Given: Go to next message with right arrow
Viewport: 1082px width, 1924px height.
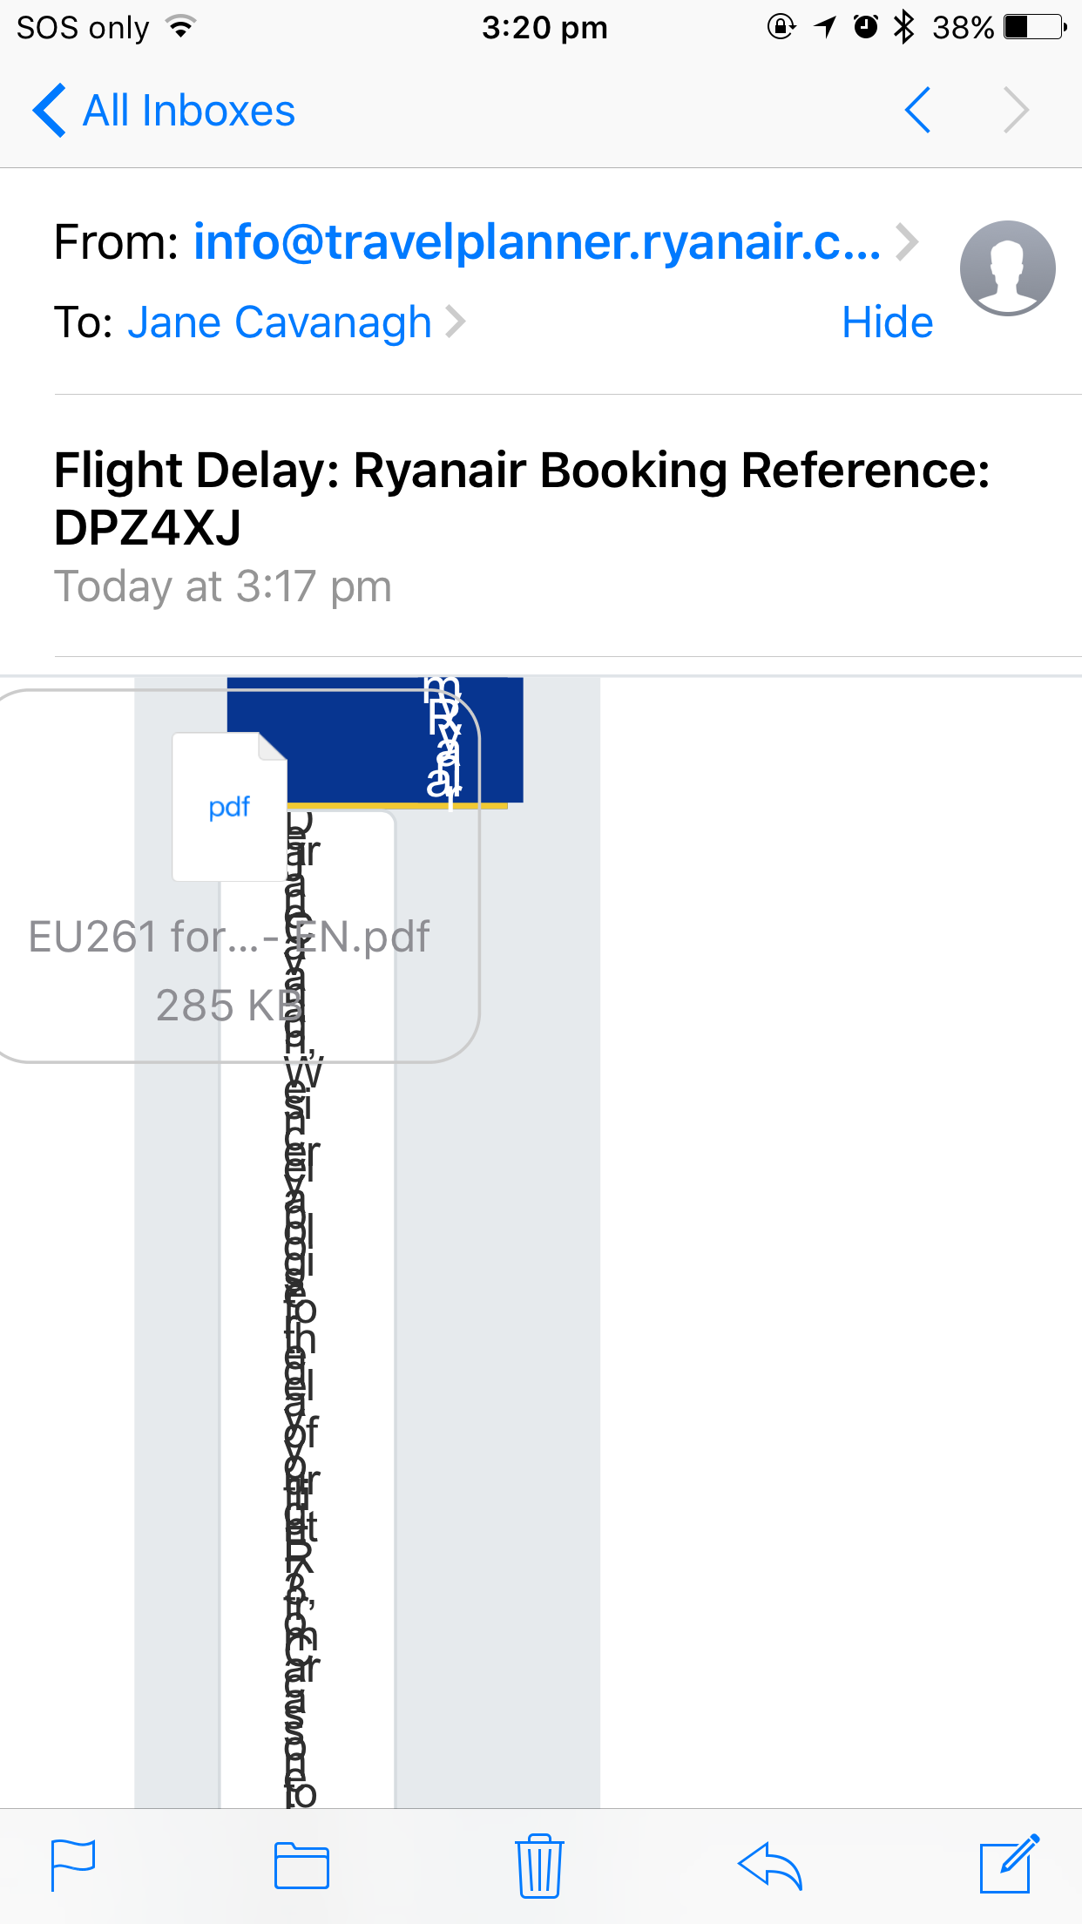Looking at the screenshot, I should tap(1016, 111).
